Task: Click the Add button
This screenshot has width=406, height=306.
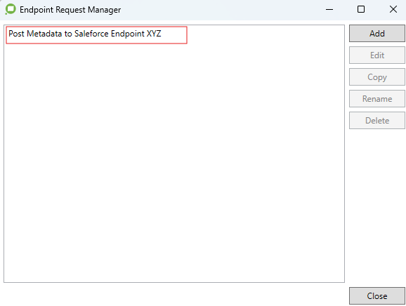Action: click(x=377, y=34)
